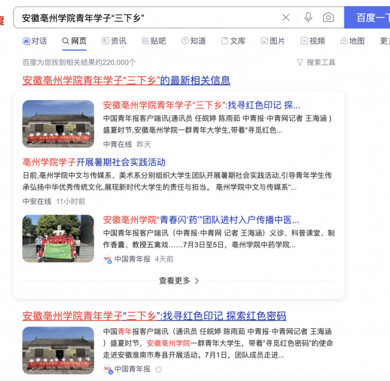Open the first news result 找寻红色印记 探...
This screenshot has height=381, width=390.
pos(201,105)
